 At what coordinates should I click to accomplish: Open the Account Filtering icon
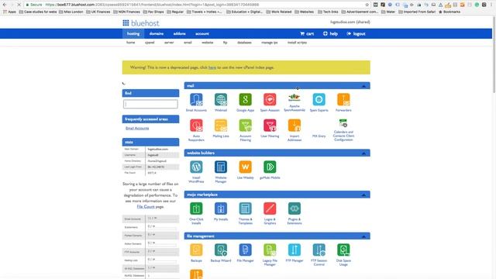coord(245,126)
